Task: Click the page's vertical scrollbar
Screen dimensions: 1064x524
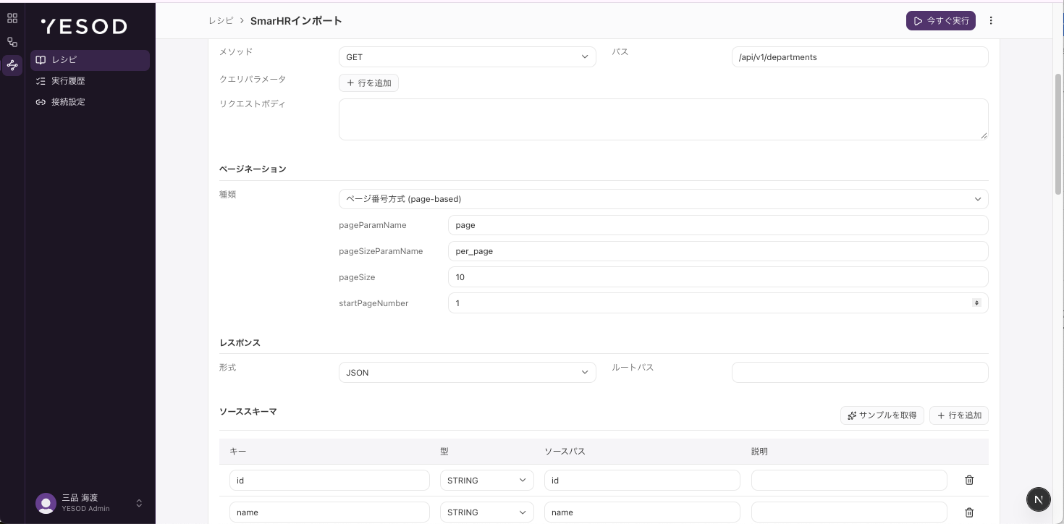Action: pyautogui.click(x=1058, y=134)
